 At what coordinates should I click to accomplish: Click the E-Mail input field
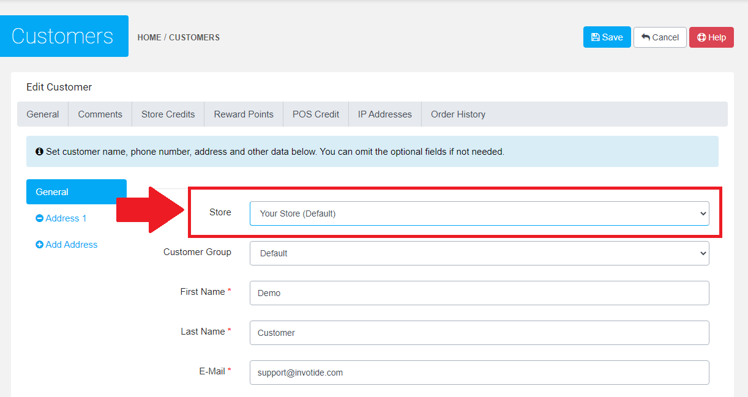(x=479, y=373)
